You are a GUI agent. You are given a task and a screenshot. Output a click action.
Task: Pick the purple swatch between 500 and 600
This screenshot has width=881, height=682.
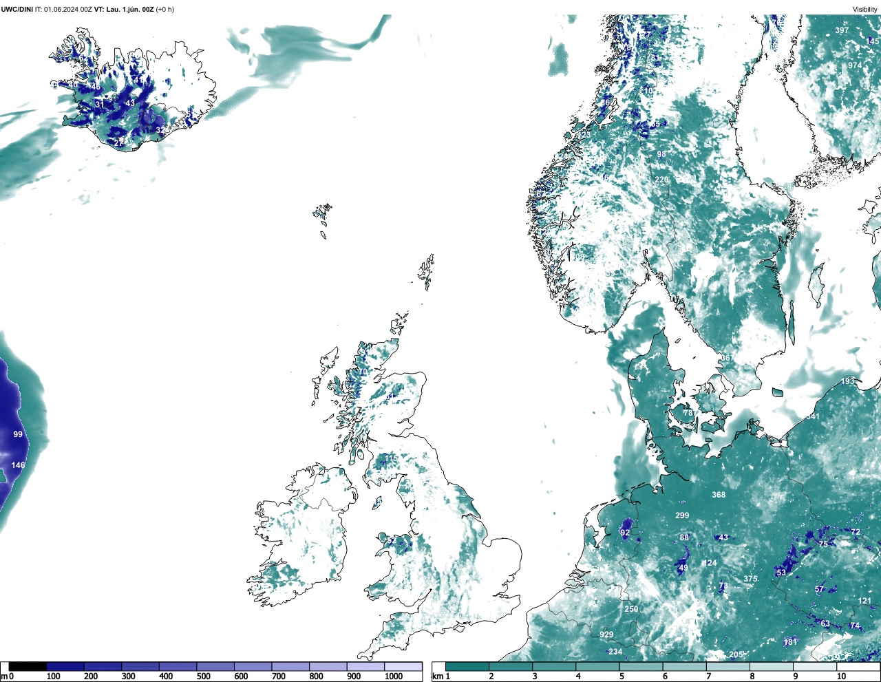(x=215, y=666)
